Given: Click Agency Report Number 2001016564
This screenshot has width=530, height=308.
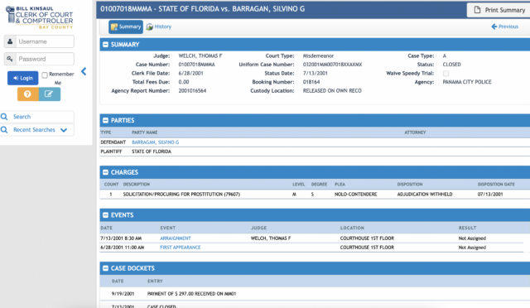Looking at the screenshot, I should click(x=192, y=91).
